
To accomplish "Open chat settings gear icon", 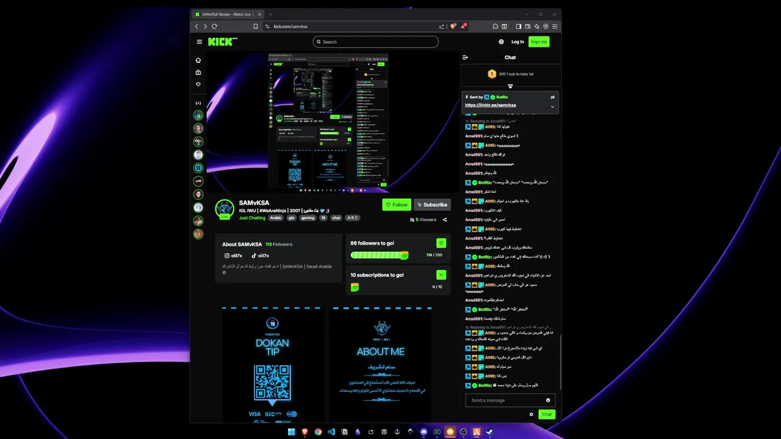I will pyautogui.click(x=531, y=415).
